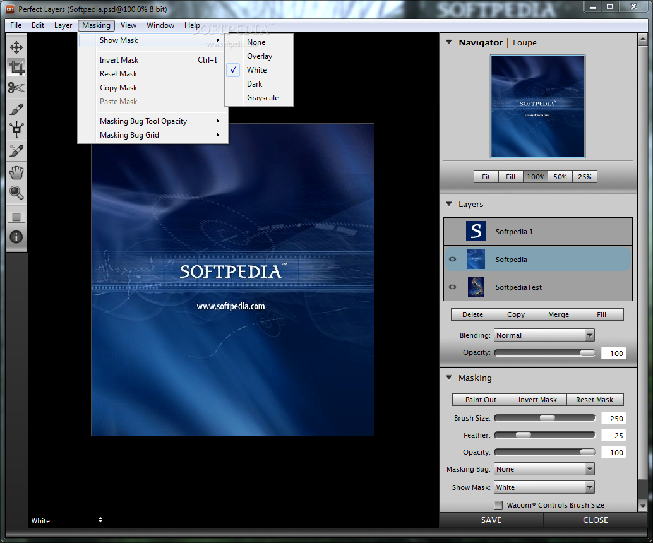Screen dimensions: 653x543
Task: Collapse the Masking panel triangle
Action: [x=449, y=378]
